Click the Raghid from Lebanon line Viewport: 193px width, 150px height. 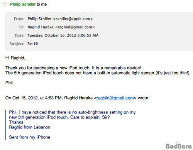[30, 127]
